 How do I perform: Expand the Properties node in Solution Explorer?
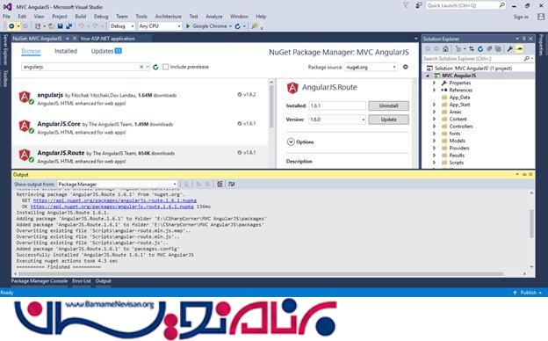(x=434, y=83)
